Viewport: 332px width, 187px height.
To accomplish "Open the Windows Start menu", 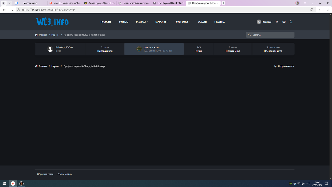I will click(x=4, y=183).
